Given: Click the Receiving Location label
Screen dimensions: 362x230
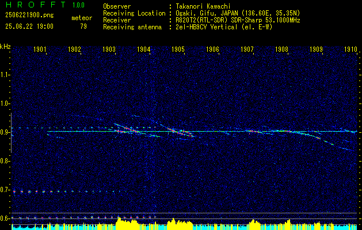Looking at the screenshot, I should coord(134,13).
